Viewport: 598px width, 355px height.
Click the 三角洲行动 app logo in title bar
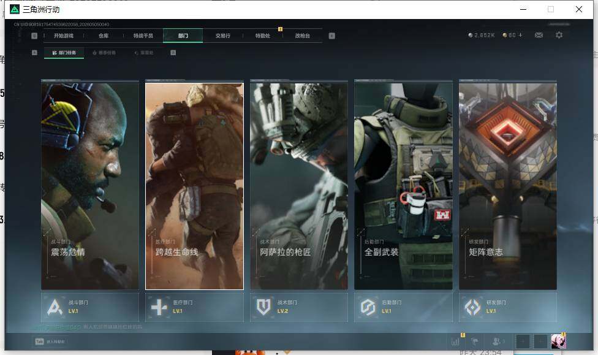click(x=15, y=9)
